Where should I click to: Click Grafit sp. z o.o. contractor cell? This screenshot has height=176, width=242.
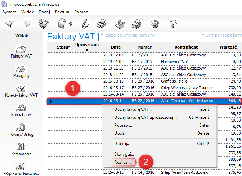187,81
